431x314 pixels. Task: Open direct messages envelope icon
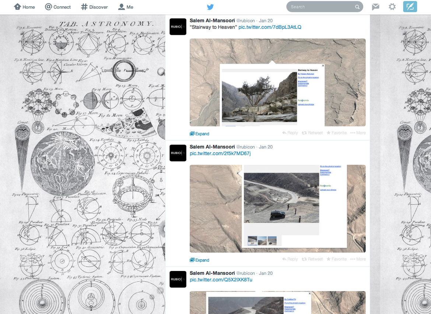coord(375,7)
